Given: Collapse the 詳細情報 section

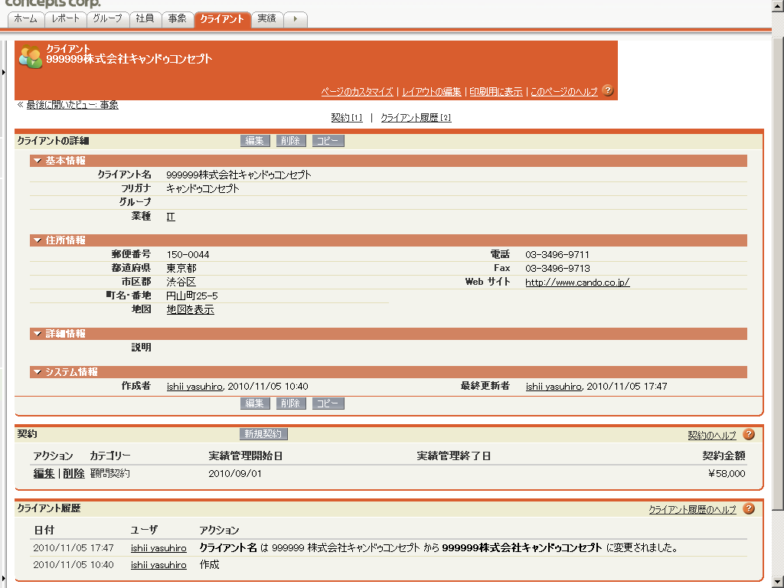Looking at the screenshot, I should tap(38, 334).
